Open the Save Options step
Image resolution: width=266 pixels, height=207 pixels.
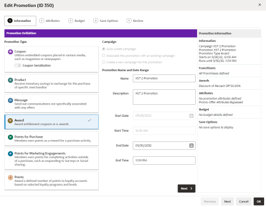click(x=106, y=20)
